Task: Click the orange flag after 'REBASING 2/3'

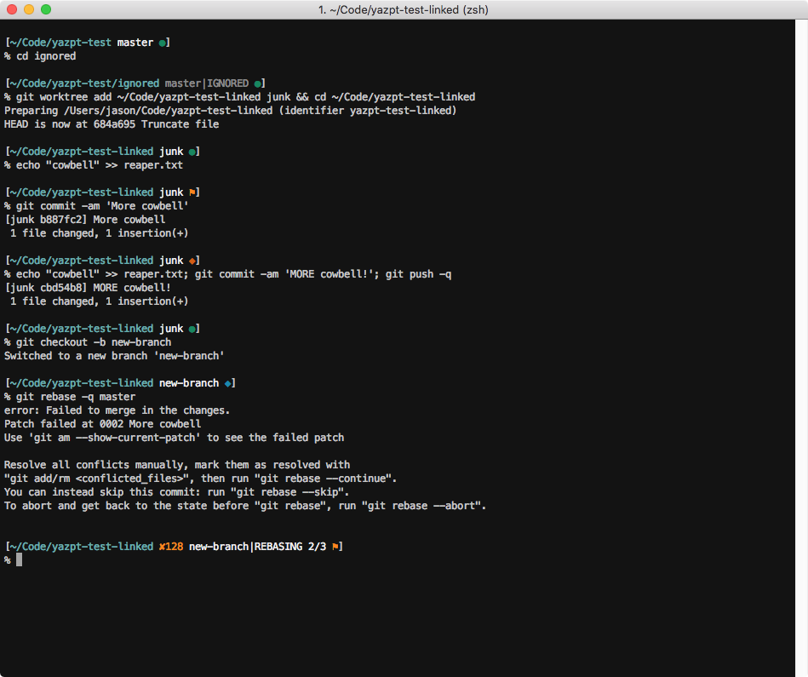Action: 335,547
